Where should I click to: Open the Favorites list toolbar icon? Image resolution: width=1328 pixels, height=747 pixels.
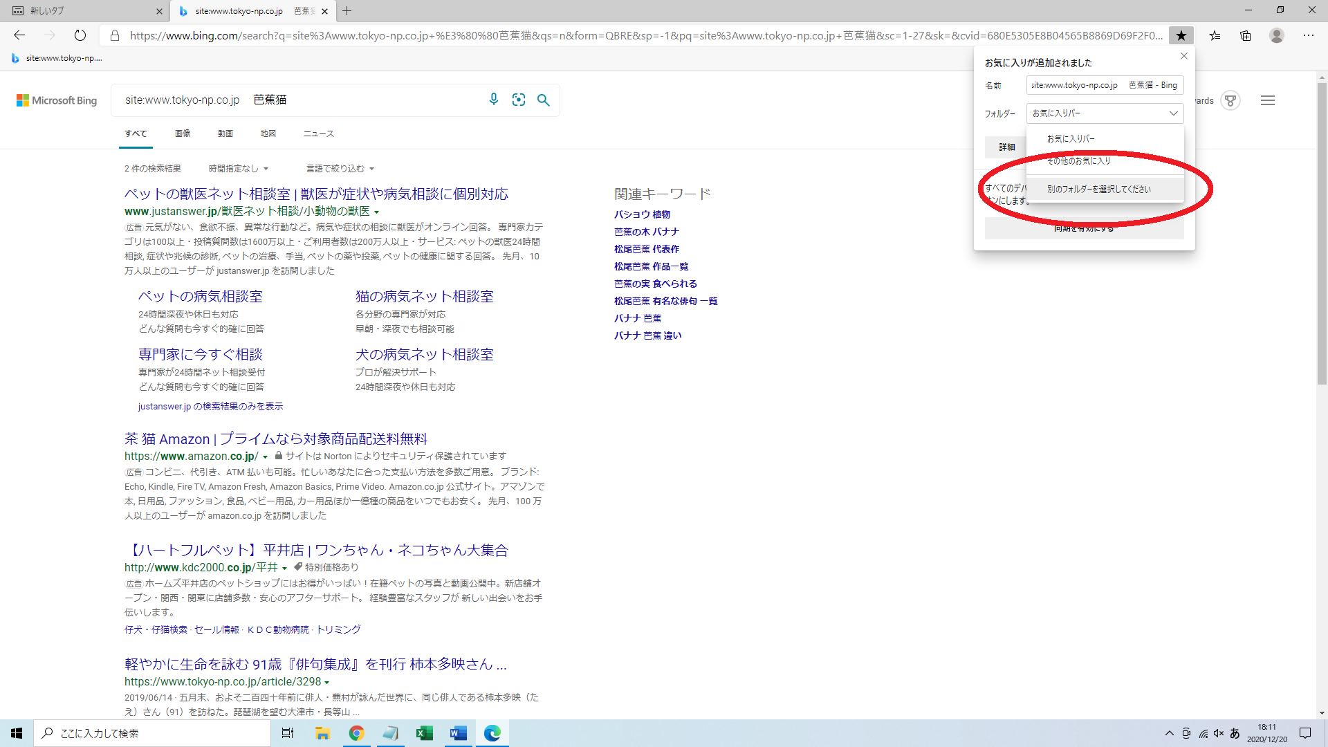(x=1215, y=35)
